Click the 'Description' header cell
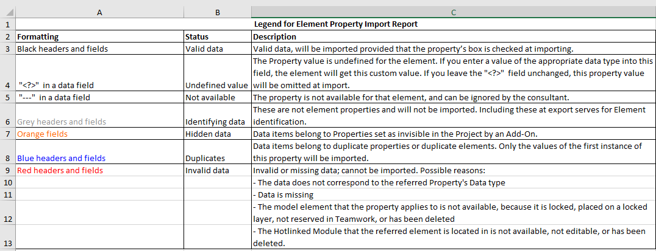This screenshot has height=251, width=656. [x=453, y=37]
